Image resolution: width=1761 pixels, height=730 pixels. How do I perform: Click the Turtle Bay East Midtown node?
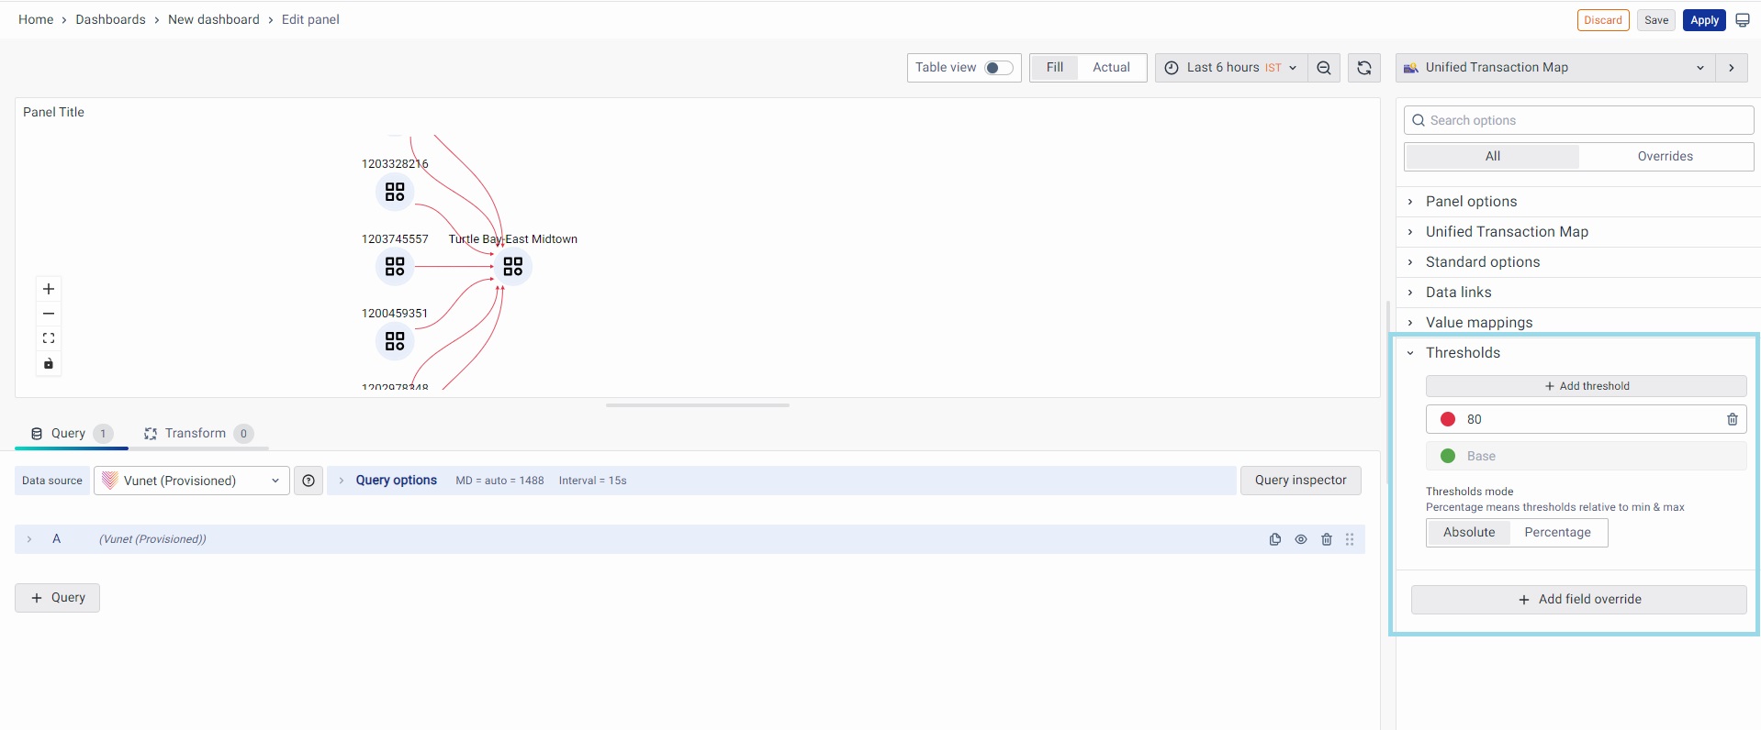(512, 267)
